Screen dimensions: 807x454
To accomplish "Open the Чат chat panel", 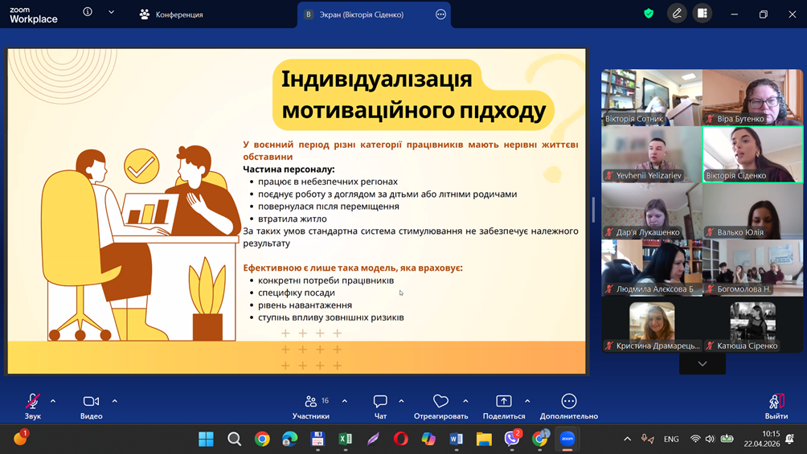I will [380, 406].
